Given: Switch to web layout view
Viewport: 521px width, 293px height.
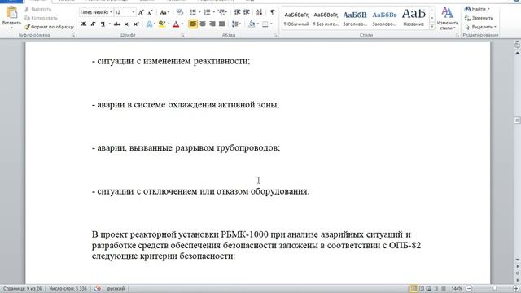Looking at the screenshot, I should pyautogui.click(x=429, y=289).
